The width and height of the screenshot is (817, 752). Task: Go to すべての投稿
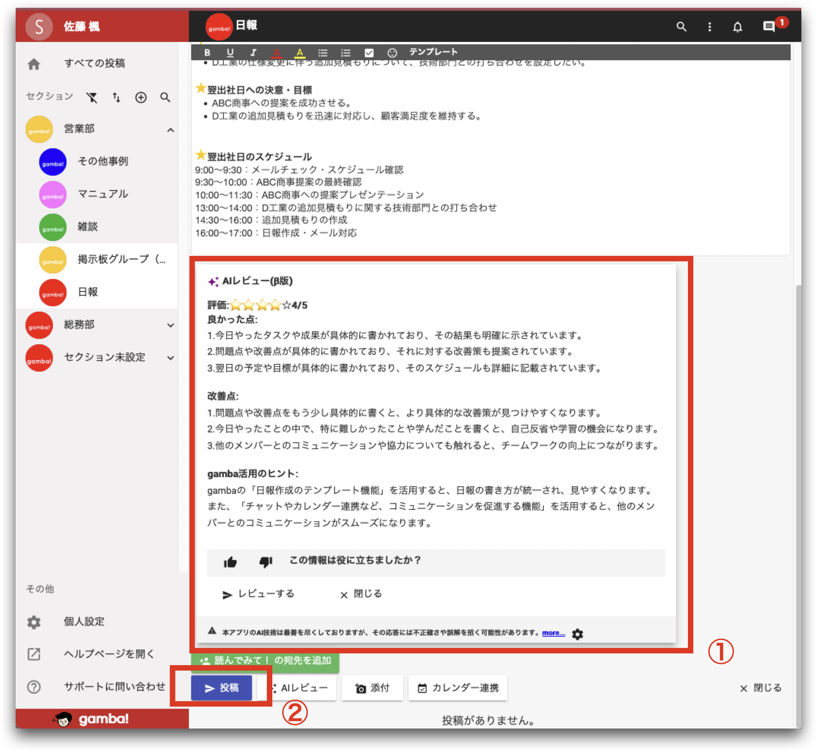[94, 63]
